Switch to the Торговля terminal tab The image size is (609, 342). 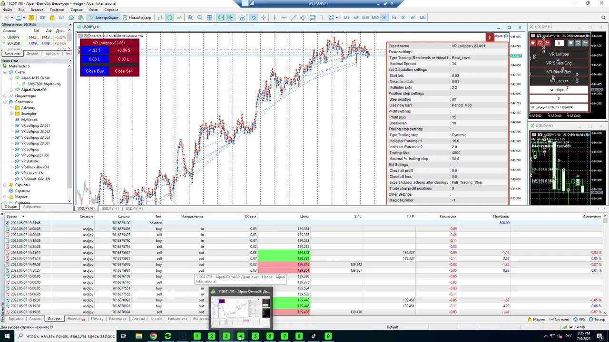(x=16, y=319)
